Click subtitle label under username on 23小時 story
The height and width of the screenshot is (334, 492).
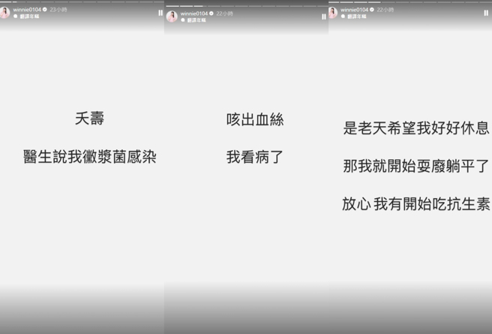27,17
